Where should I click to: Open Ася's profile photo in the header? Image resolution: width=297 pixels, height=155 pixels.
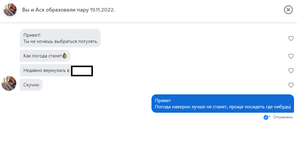(x=10, y=10)
